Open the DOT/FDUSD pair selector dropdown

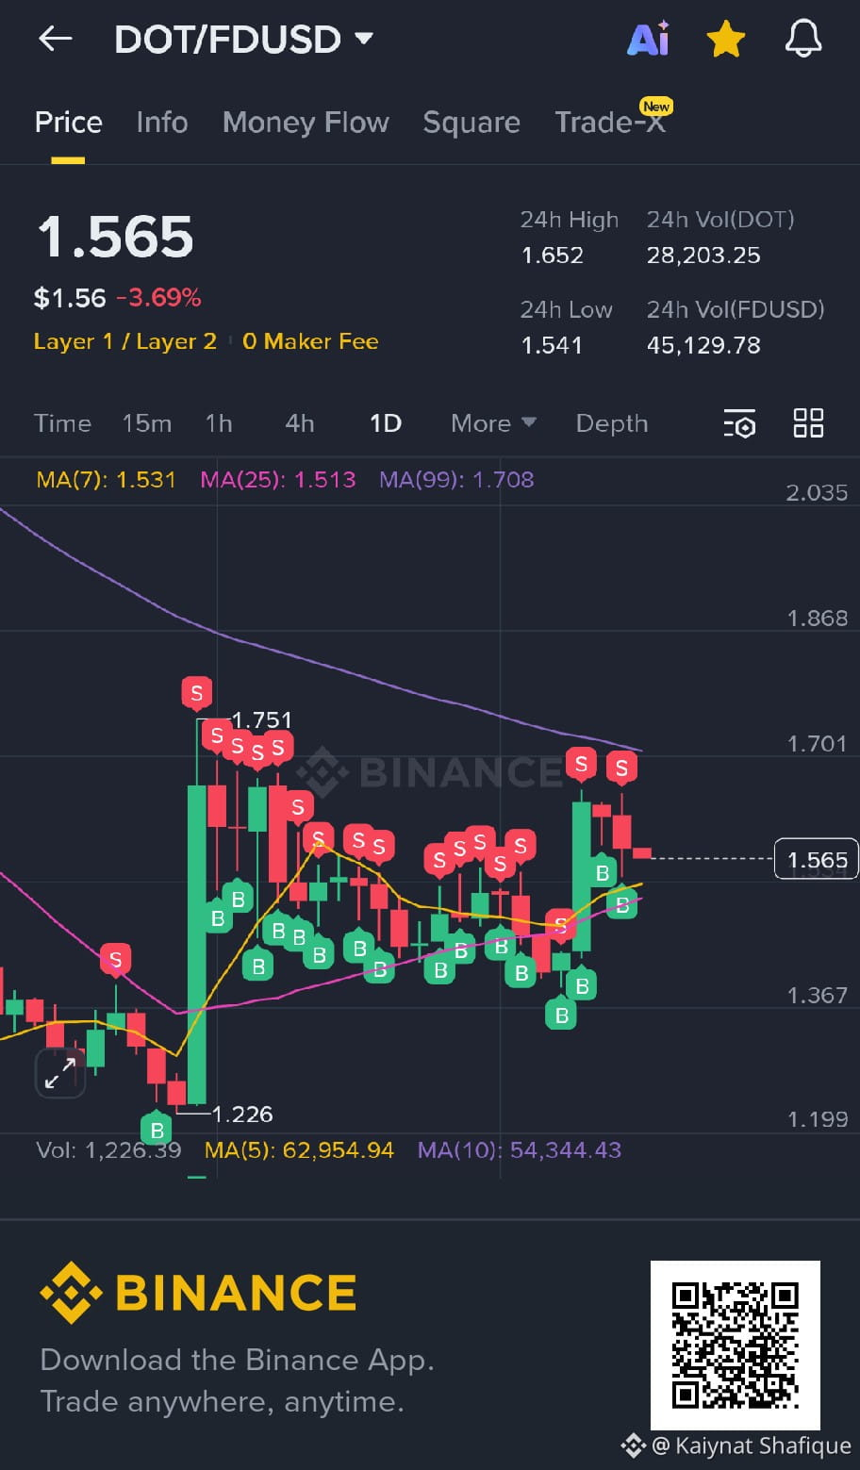click(244, 39)
